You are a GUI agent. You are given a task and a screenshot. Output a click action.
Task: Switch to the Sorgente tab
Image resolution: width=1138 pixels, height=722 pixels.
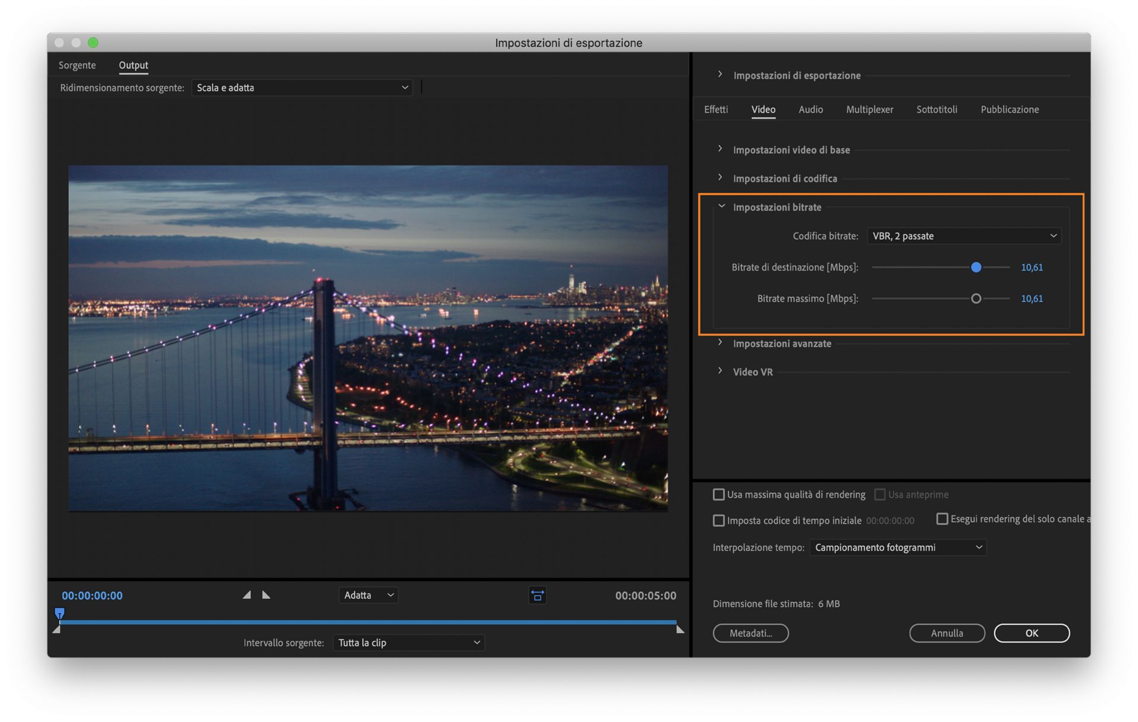[x=77, y=65]
